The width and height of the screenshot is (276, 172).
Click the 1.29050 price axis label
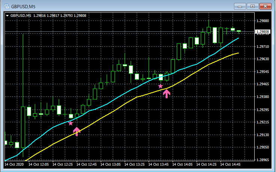click(x=263, y=147)
